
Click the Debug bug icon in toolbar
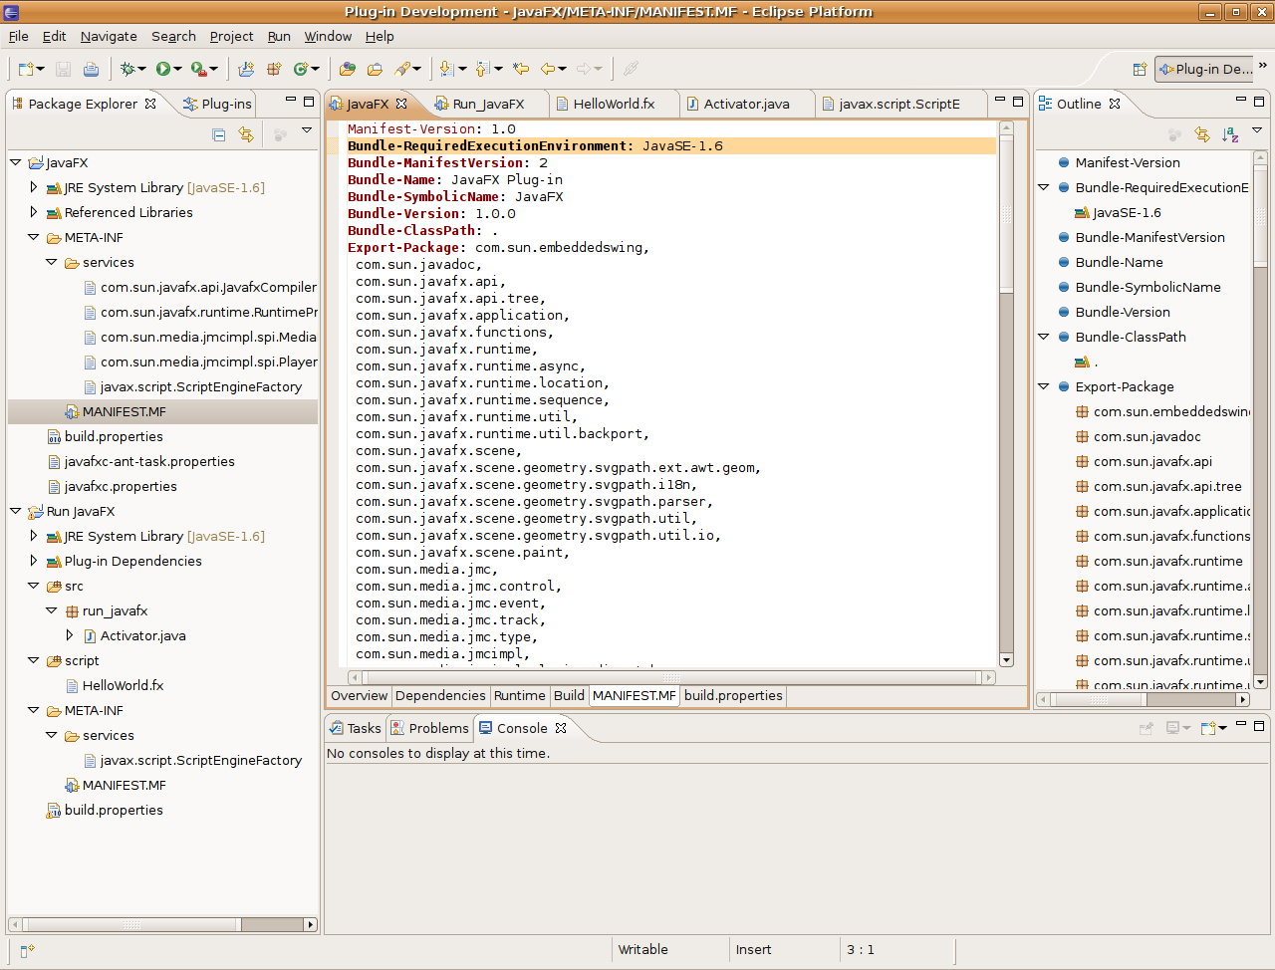click(x=127, y=69)
